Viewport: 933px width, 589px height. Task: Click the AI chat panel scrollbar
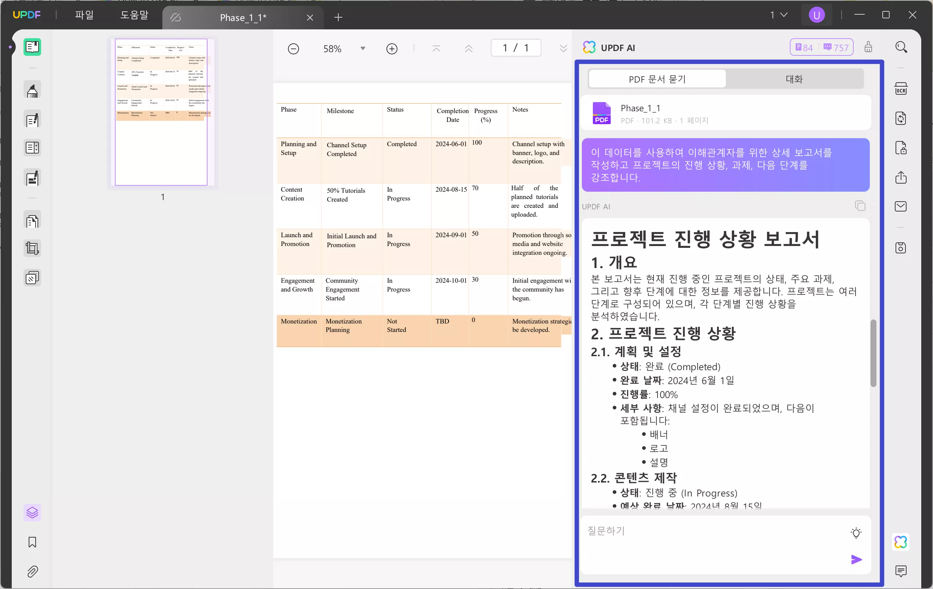[873, 353]
